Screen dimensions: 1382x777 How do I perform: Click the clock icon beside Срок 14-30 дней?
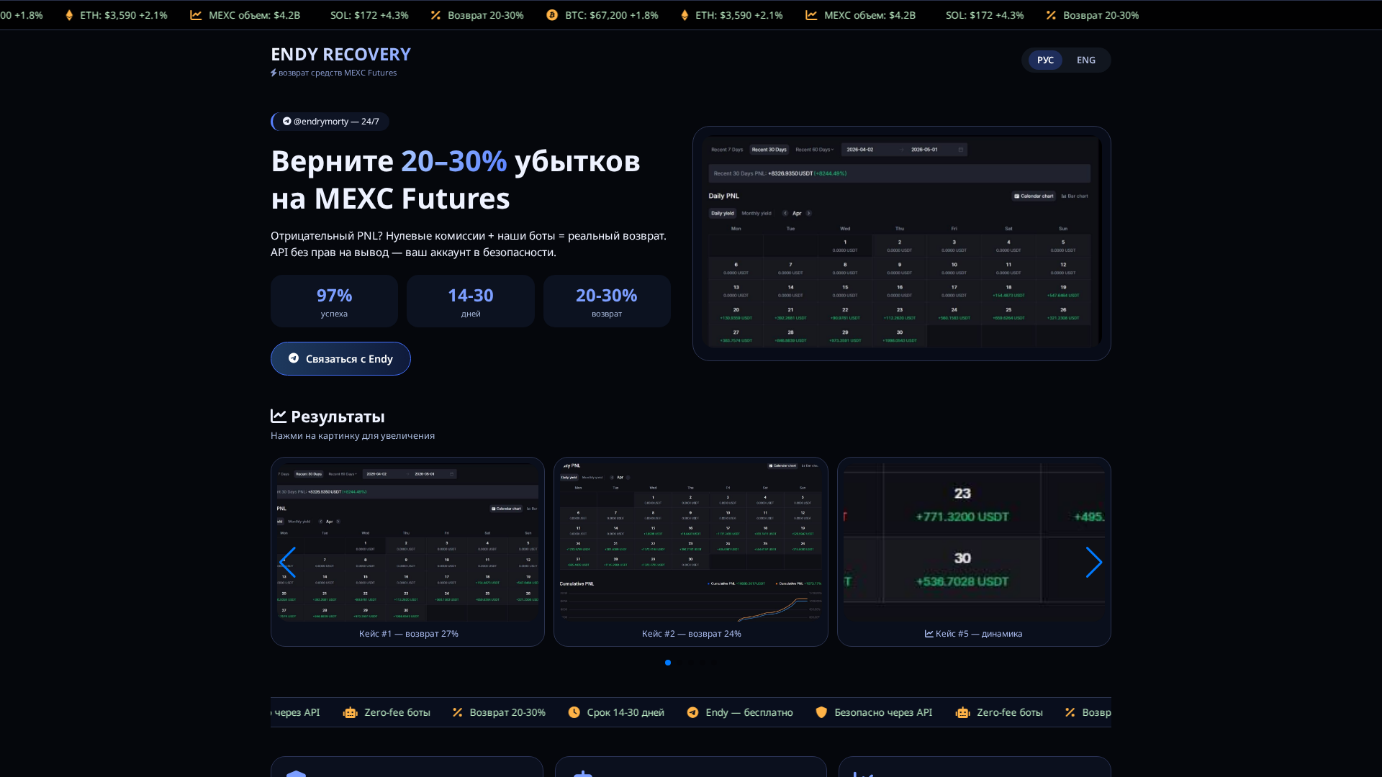pyautogui.click(x=574, y=712)
